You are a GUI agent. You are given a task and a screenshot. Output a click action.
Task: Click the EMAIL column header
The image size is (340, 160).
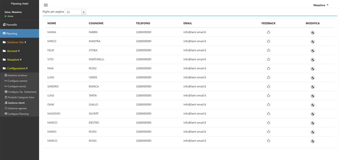(188, 23)
